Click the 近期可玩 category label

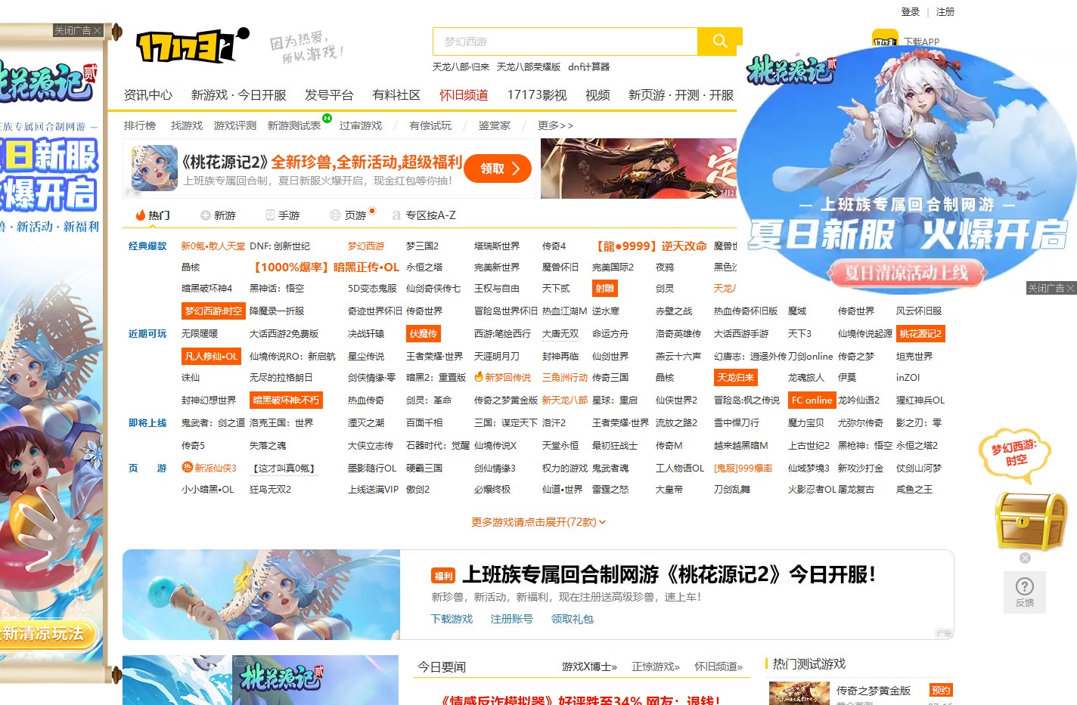pos(147,334)
